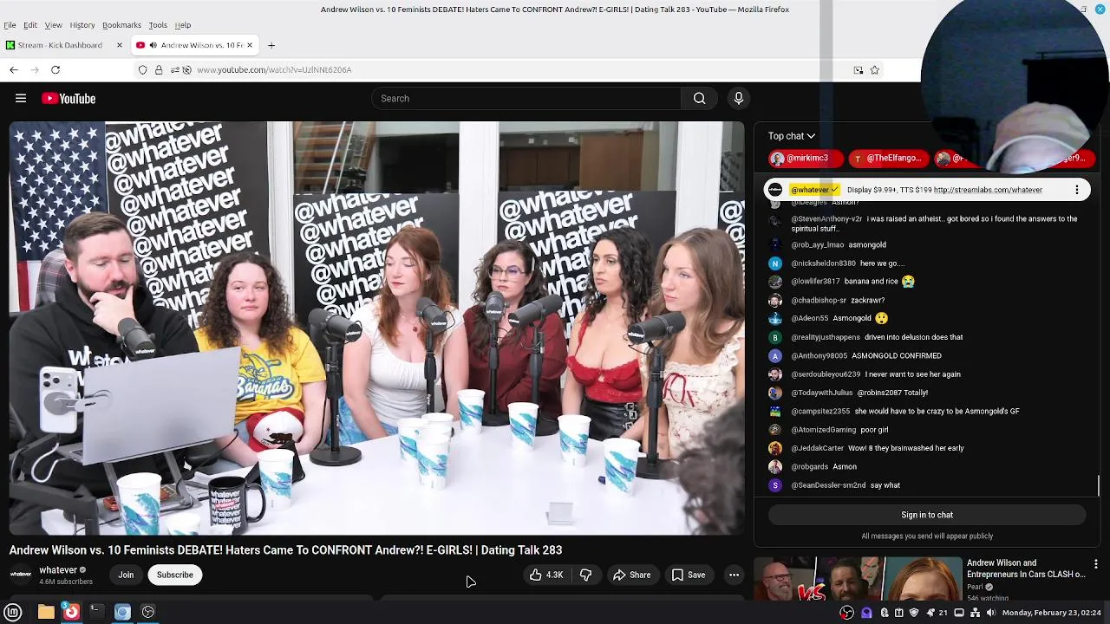This screenshot has width=1110, height=624.
Task: Click the search magnifier button
Action: (x=699, y=99)
